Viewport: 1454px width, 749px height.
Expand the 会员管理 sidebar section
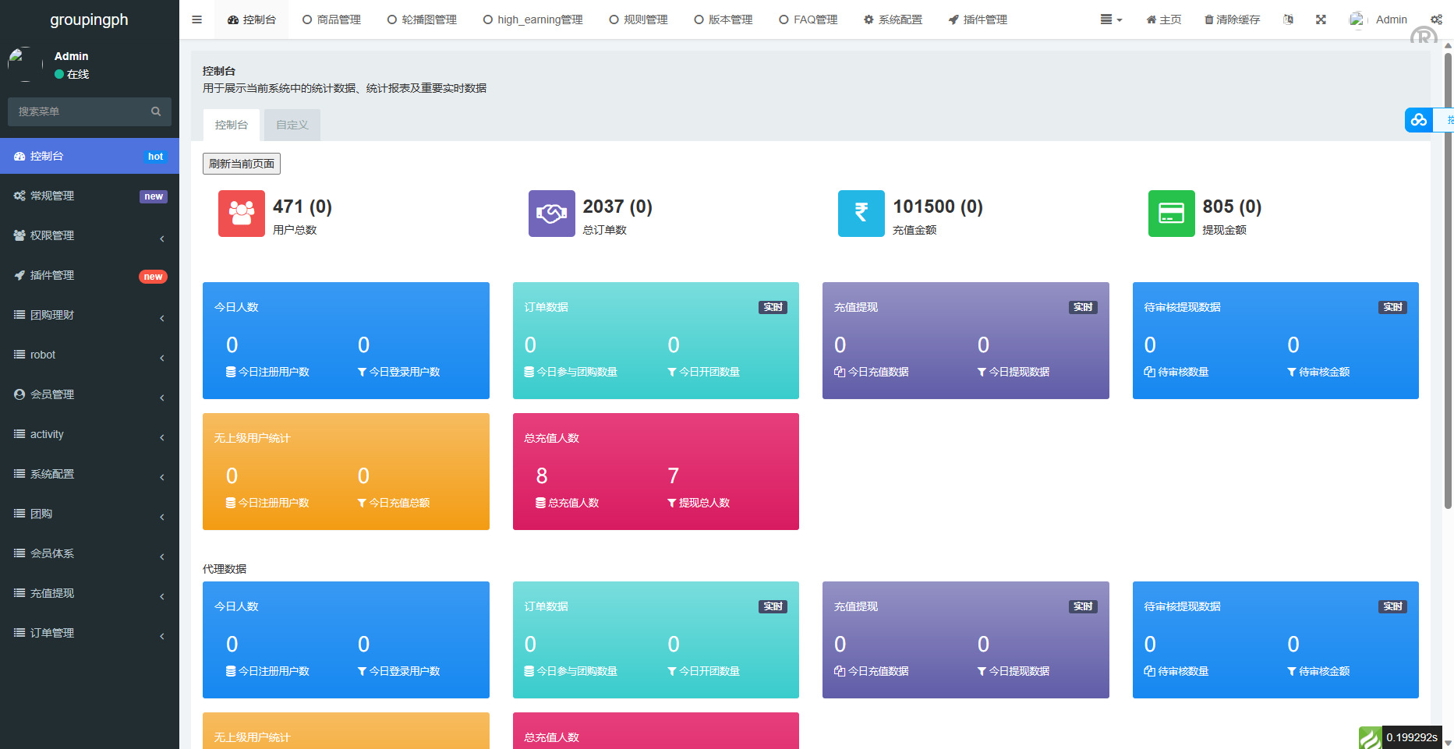point(90,394)
